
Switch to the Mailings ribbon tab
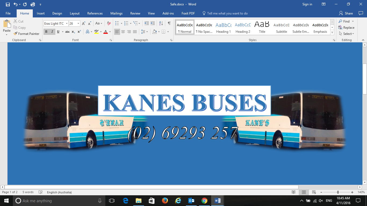coord(116,13)
